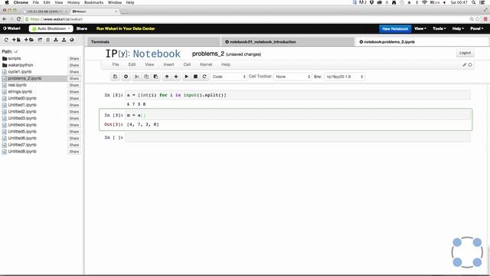The height and width of the screenshot is (276, 490).
Task: Open the notebook Kernel menu
Action: (x=206, y=64)
